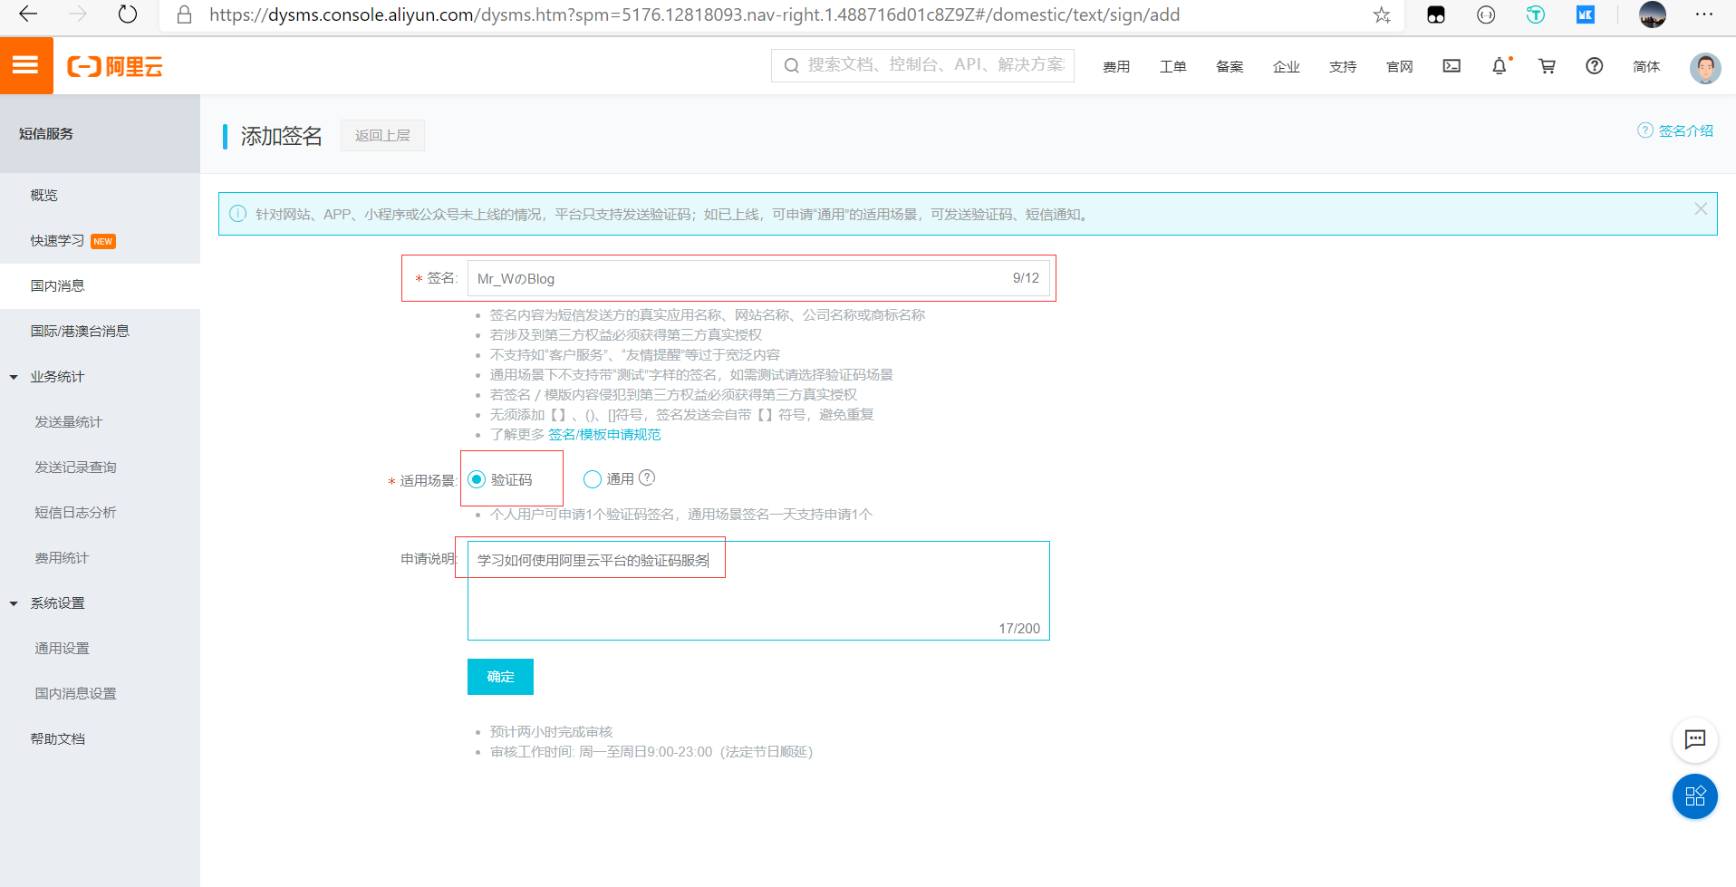Click the browser profile picture
1736x887 pixels.
[1653, 14]
